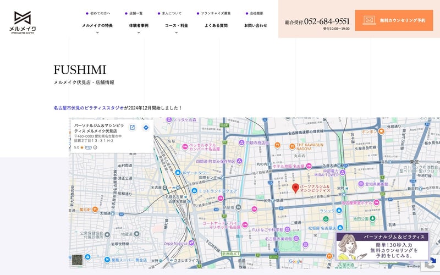Select 愛知県美術館 museum marker
This screenshot has height=275, width=440.
point(361,184)
